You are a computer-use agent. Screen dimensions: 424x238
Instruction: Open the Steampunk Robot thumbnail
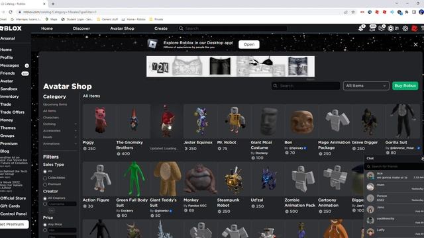pyautogui.click(x=234, y=179)
